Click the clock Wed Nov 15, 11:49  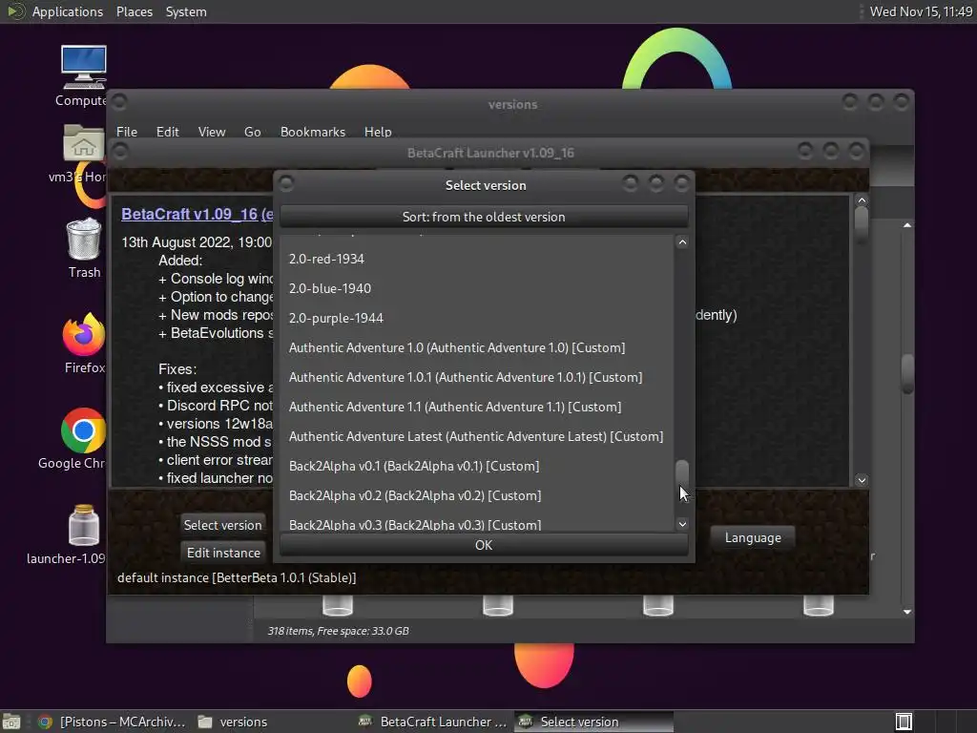coord(921,11)
